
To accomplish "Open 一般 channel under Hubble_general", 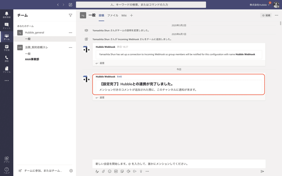I will [x=28, y=39].
